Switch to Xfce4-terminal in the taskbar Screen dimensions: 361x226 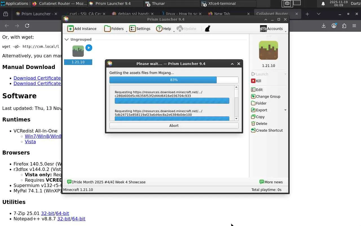228,3
